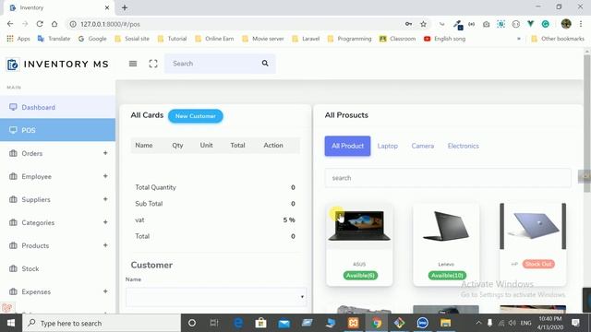Viewport: 591px width, 332px height.
Task: Click the Inventory MS logo icon
Action: (x=12, y=65)
